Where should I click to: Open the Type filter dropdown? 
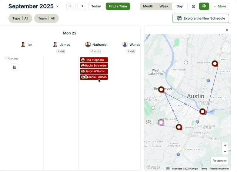pos(20,18)
